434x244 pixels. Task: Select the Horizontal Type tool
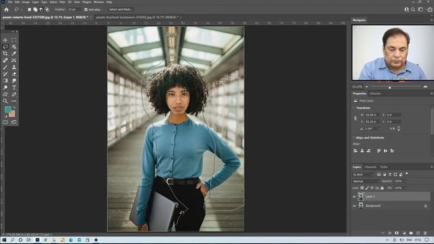point(14,87)
